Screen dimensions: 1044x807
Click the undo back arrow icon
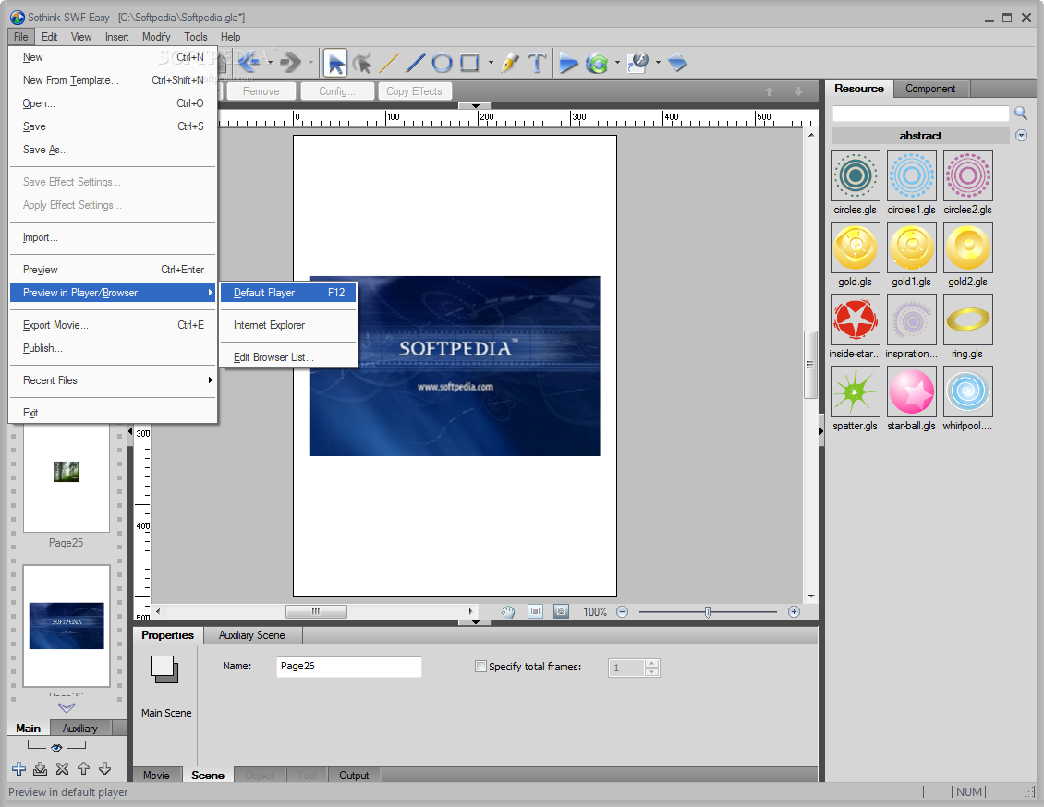tap(250, 63)
